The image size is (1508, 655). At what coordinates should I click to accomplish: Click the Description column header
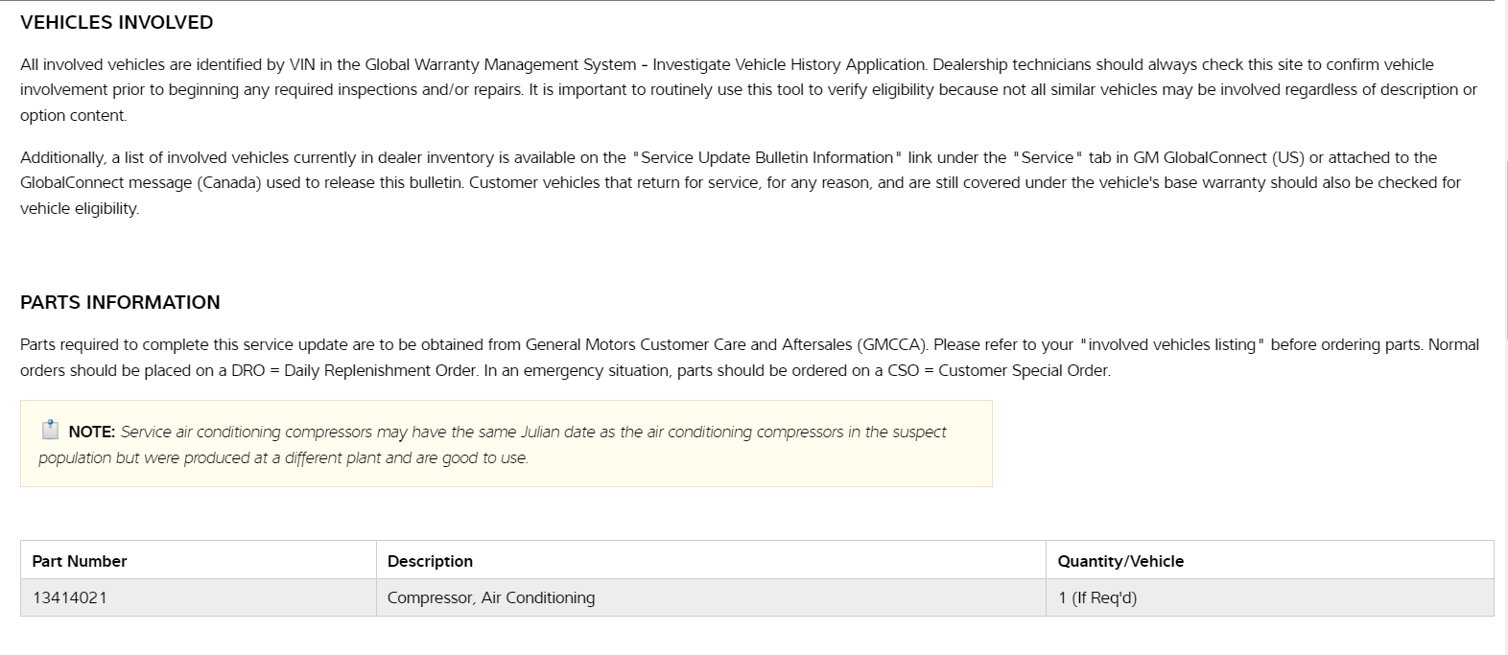tap(430, 561)
